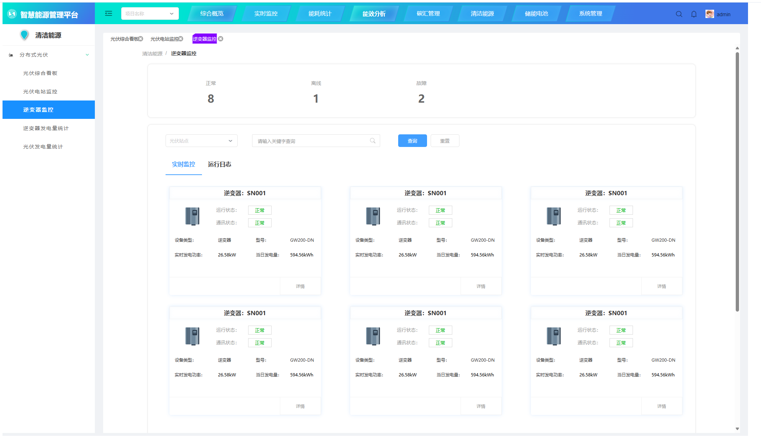This screenshot has height=447, width=761.
Task: Open the 能耗统计 top menu
Action: [320, 14]
